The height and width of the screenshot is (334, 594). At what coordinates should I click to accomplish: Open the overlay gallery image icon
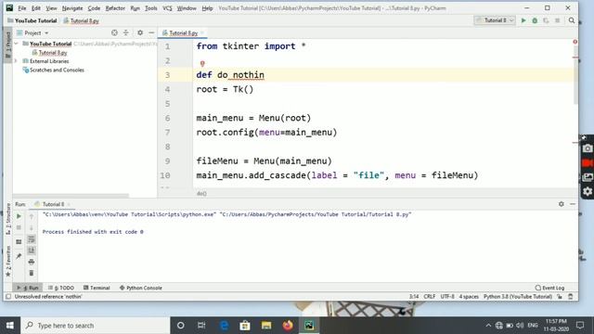[x=588, y=177]
